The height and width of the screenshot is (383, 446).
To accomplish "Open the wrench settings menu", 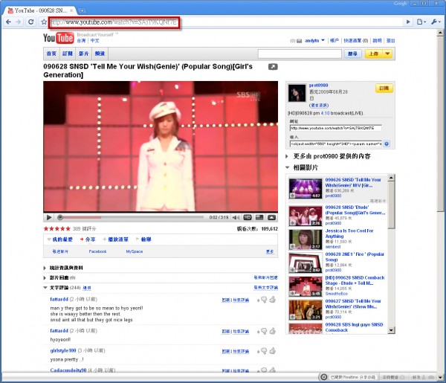I will [436, 22].
